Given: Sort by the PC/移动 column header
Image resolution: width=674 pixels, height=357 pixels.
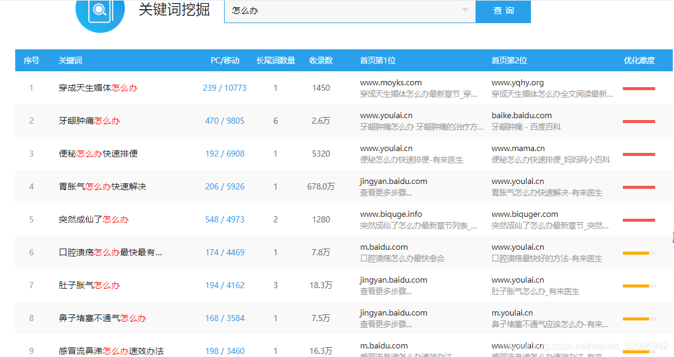Looking at the screenshot, I should click(x=225, y=61).
